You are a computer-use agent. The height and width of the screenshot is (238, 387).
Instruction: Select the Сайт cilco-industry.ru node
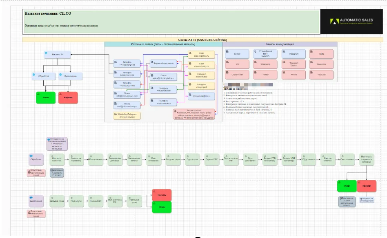tap(201, 65)
